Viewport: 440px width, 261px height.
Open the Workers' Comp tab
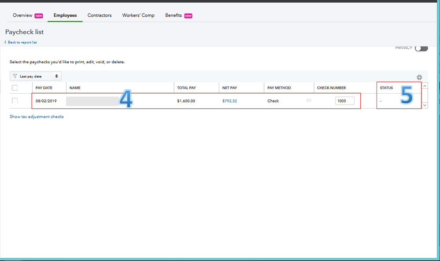pos(138,15)
